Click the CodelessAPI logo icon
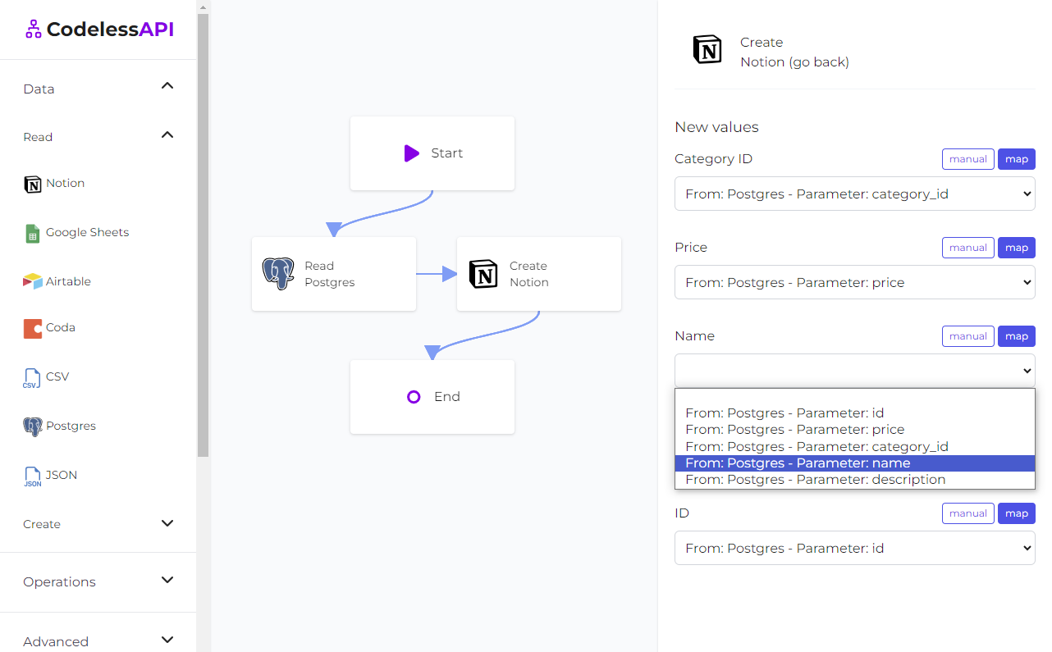 33,30
